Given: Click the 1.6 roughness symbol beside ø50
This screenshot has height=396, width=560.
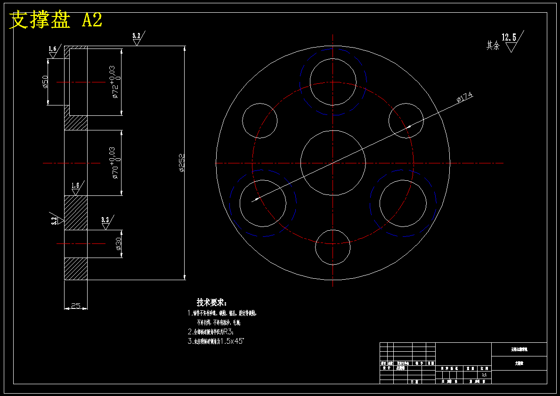Looking at the screenshot, I should click(x=55, y=52).
